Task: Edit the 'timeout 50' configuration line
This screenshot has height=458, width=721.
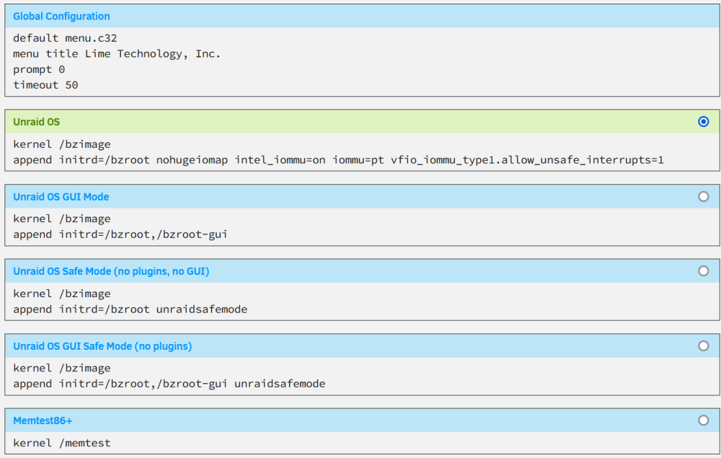Action: tap(45, 85)
